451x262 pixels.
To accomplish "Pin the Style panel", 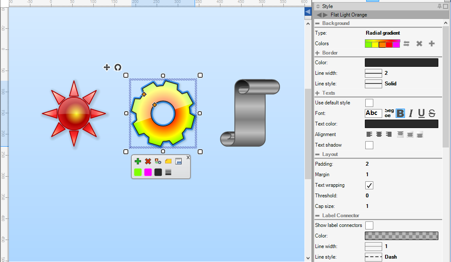I will pyautogui.click(x=439, y=6).
